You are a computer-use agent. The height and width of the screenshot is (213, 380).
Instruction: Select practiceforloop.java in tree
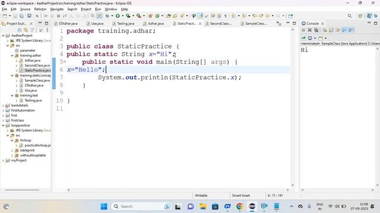pos(37,146)
